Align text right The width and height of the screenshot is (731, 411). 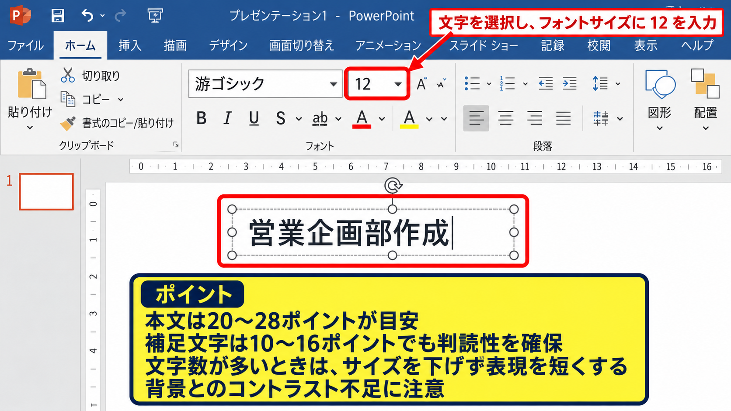535,118
